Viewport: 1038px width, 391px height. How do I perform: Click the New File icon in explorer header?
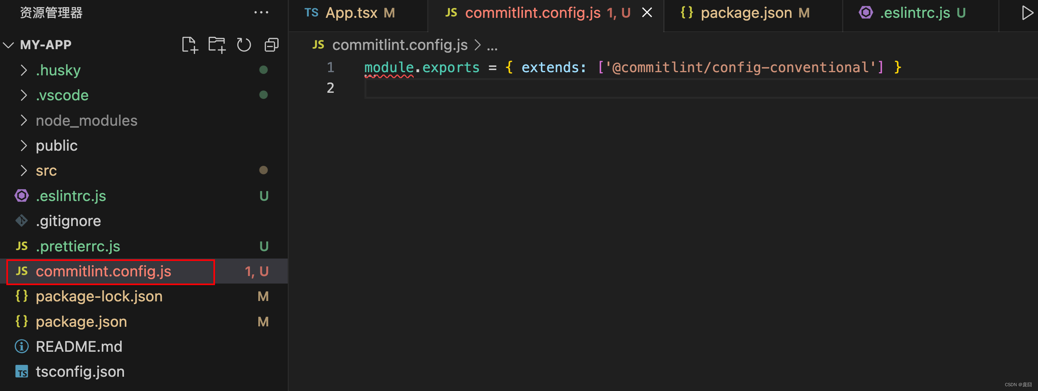tap(190, 45)
